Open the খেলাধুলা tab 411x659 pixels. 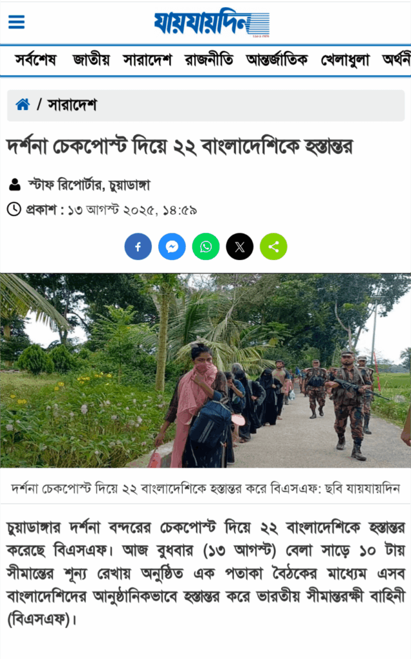tap(345, 60)
